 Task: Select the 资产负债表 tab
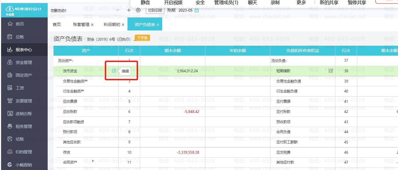click(145, 25)
